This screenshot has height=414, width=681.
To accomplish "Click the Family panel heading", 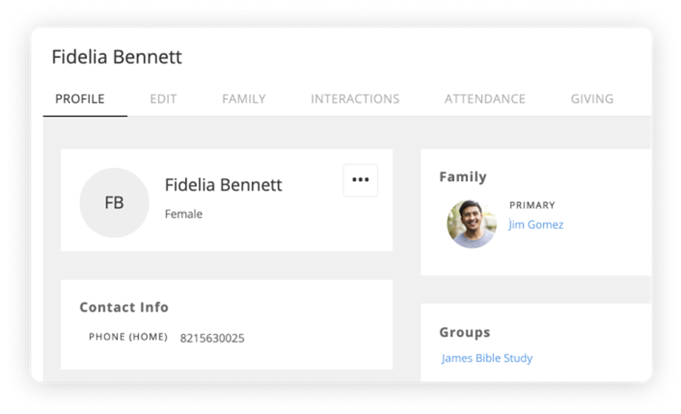I will click(x=462, y=177).
